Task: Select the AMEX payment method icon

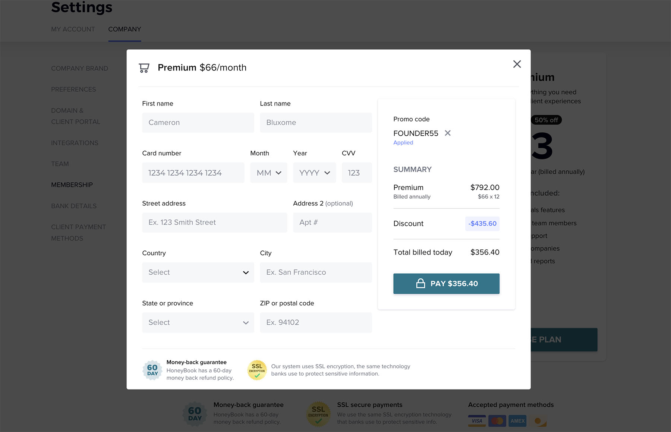Action: point(517,420)
